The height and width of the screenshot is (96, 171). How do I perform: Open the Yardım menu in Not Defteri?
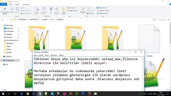(x=61, y=55)
